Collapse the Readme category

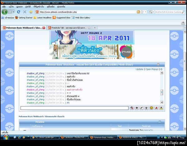[x=160, y=122]
